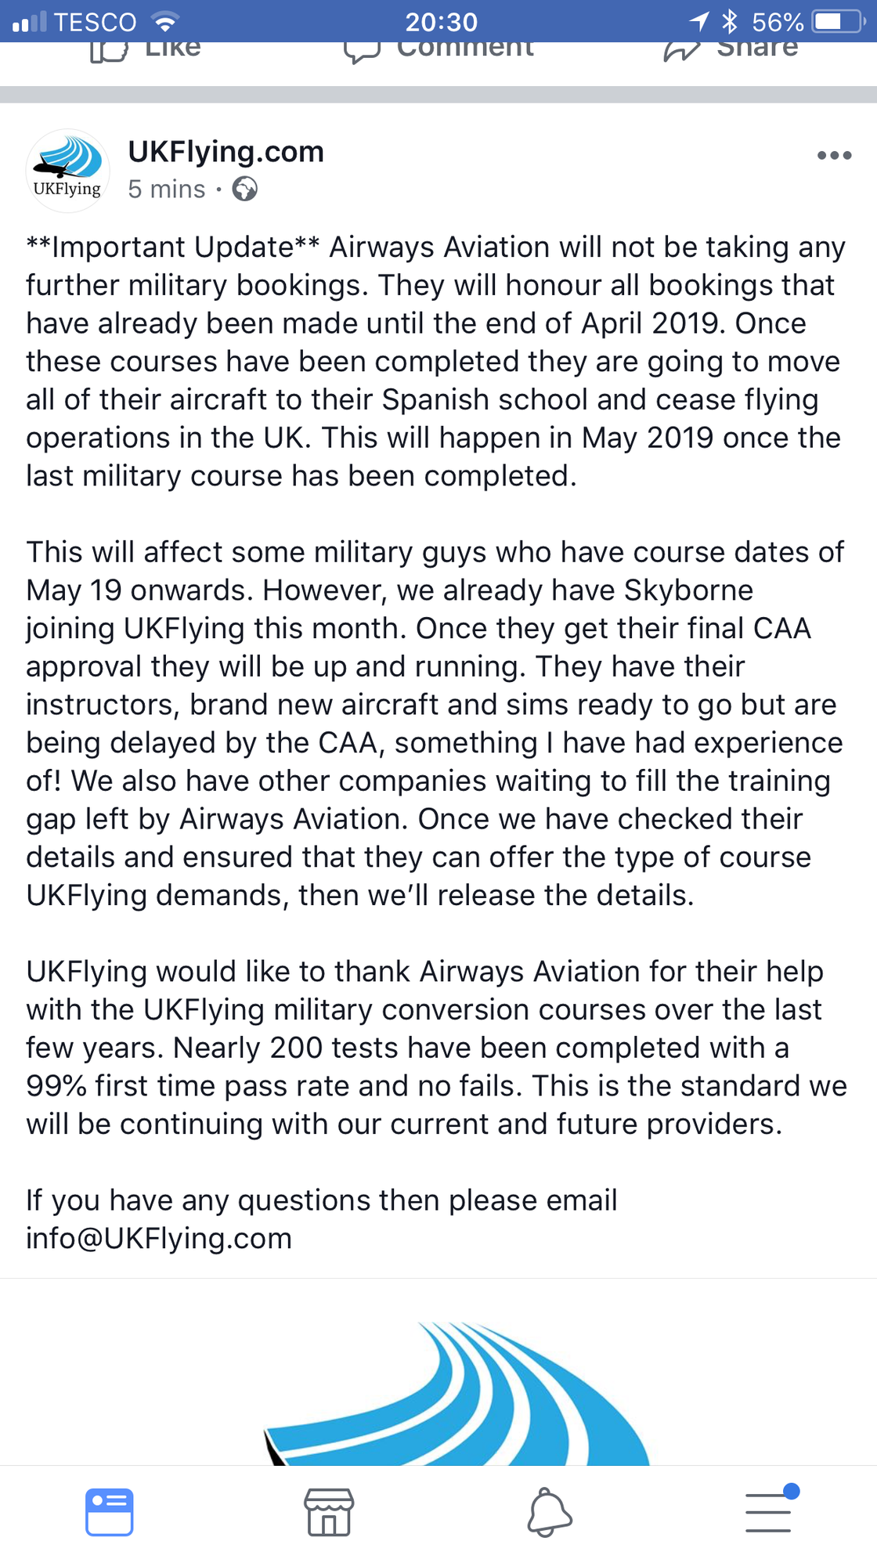Tap the battery indicator in status bar
Viewport: 877px width, 1559px height.
pyautogui.click(x=839, y=21)
